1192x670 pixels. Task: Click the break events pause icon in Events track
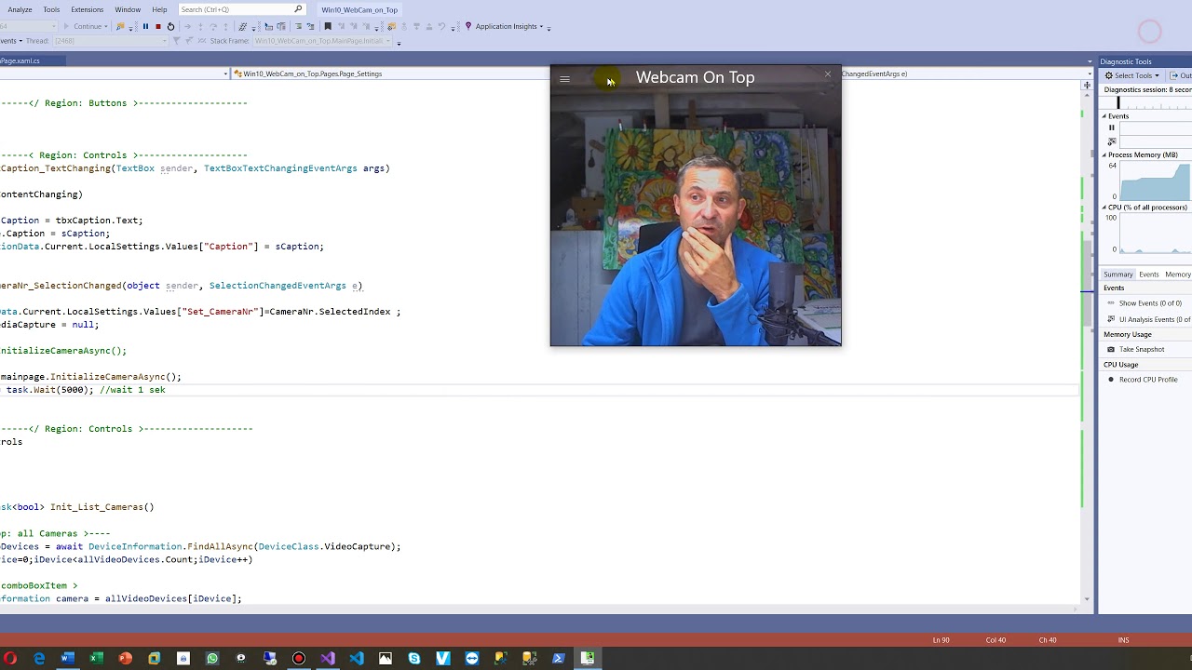[1111, 128]
